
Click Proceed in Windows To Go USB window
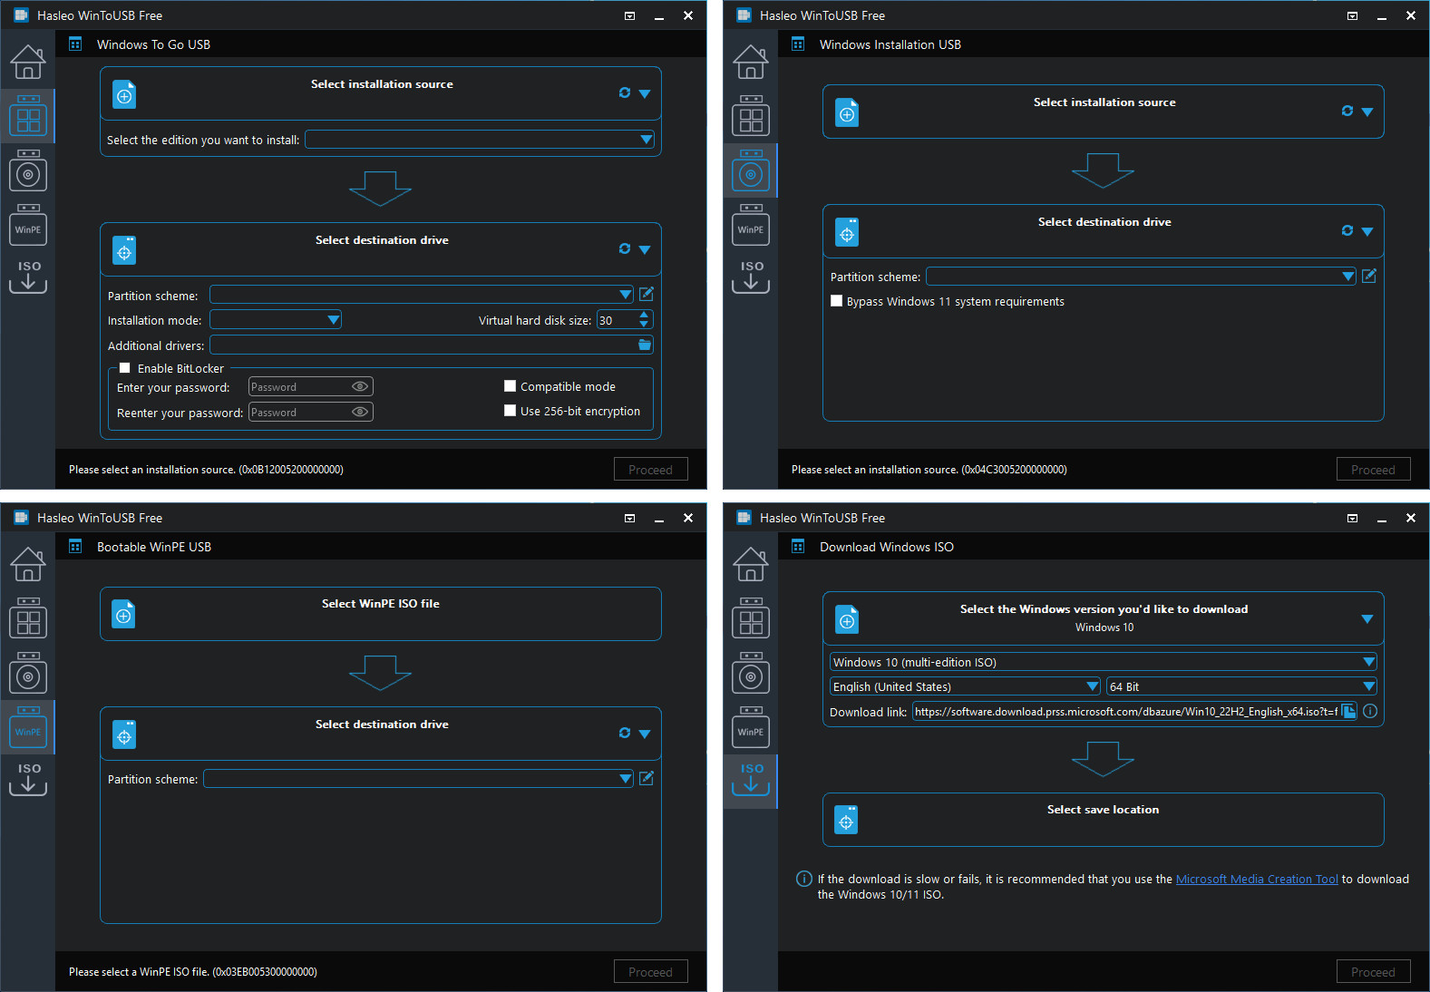click(651, 469)
